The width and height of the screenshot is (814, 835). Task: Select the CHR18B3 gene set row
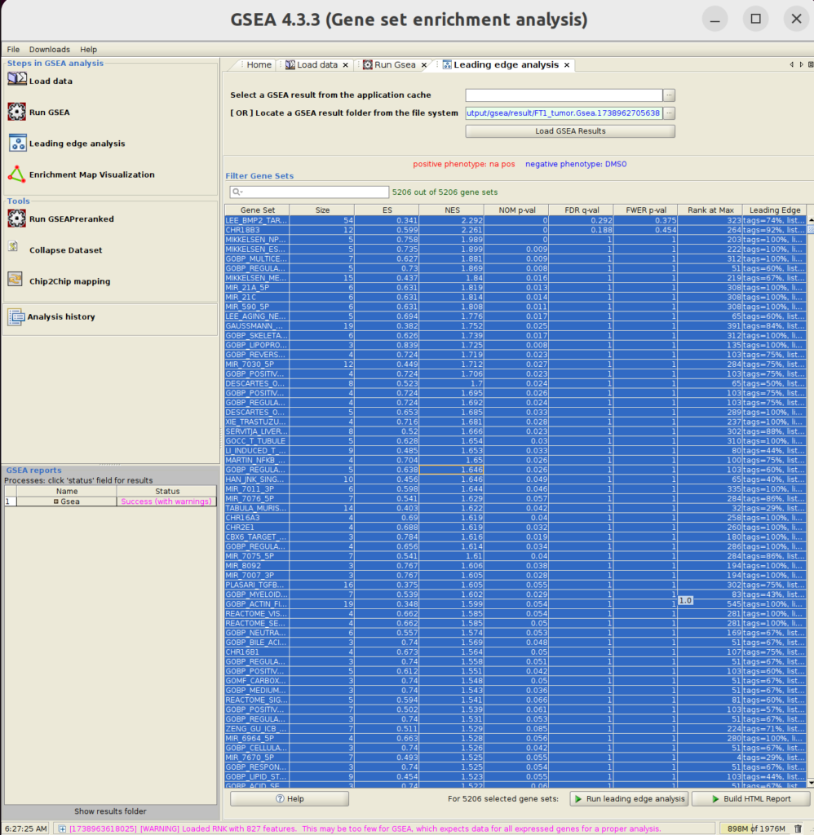tap(515, 230)
